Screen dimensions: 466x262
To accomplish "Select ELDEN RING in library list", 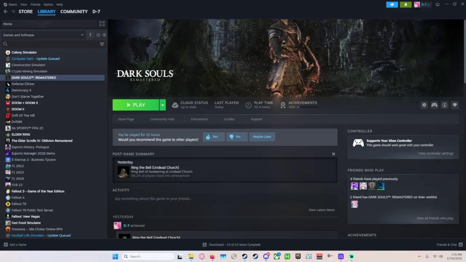I will [21, 134].
